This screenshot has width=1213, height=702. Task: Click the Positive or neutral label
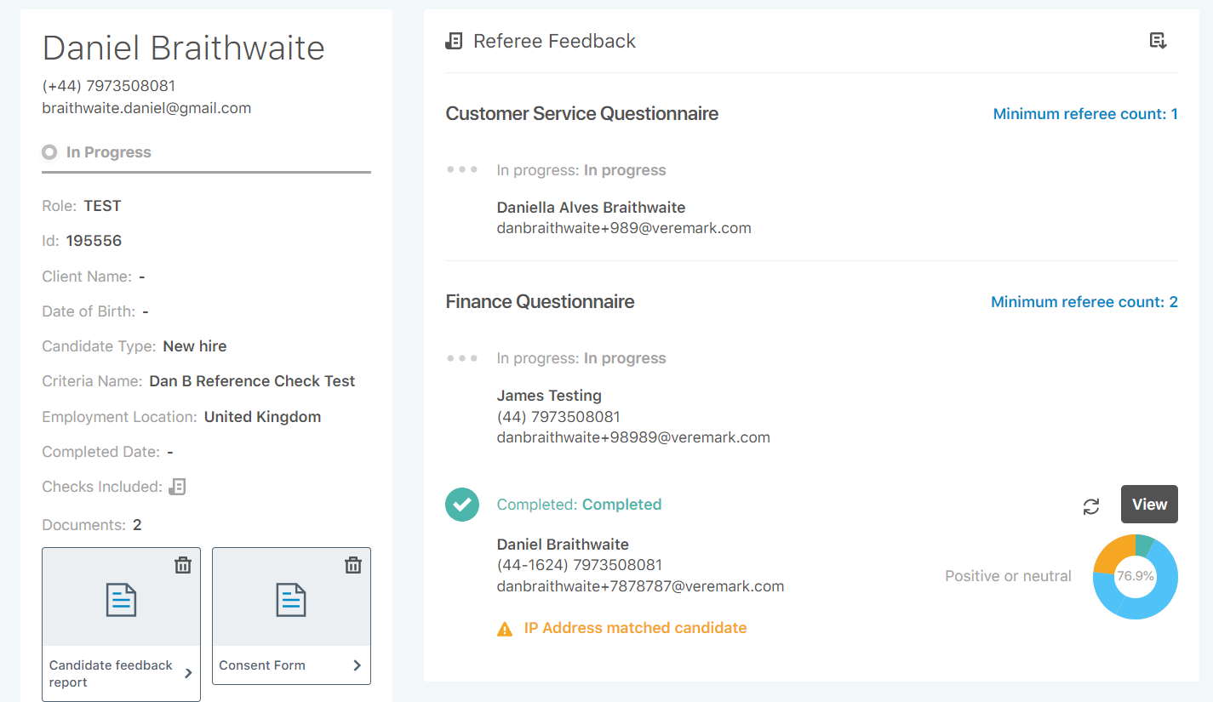(x=1008, y=576)
